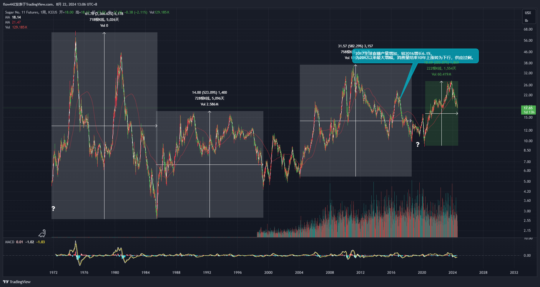The width and height of the screenshot is (540, 287).
Task: Click the Vol 2.586M measurement label
Action: click(210, 104)
